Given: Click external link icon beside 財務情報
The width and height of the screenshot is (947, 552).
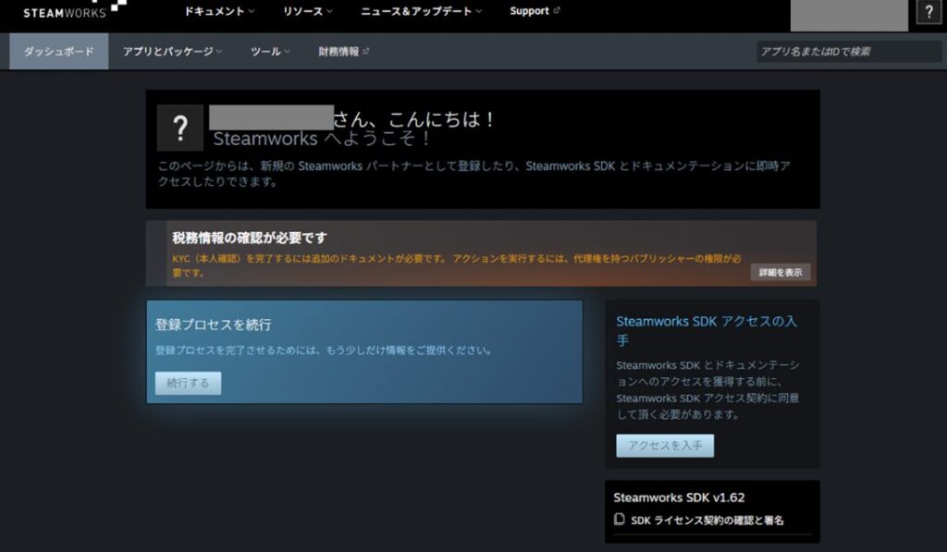Looking at the screenshot, I should 365,52.
